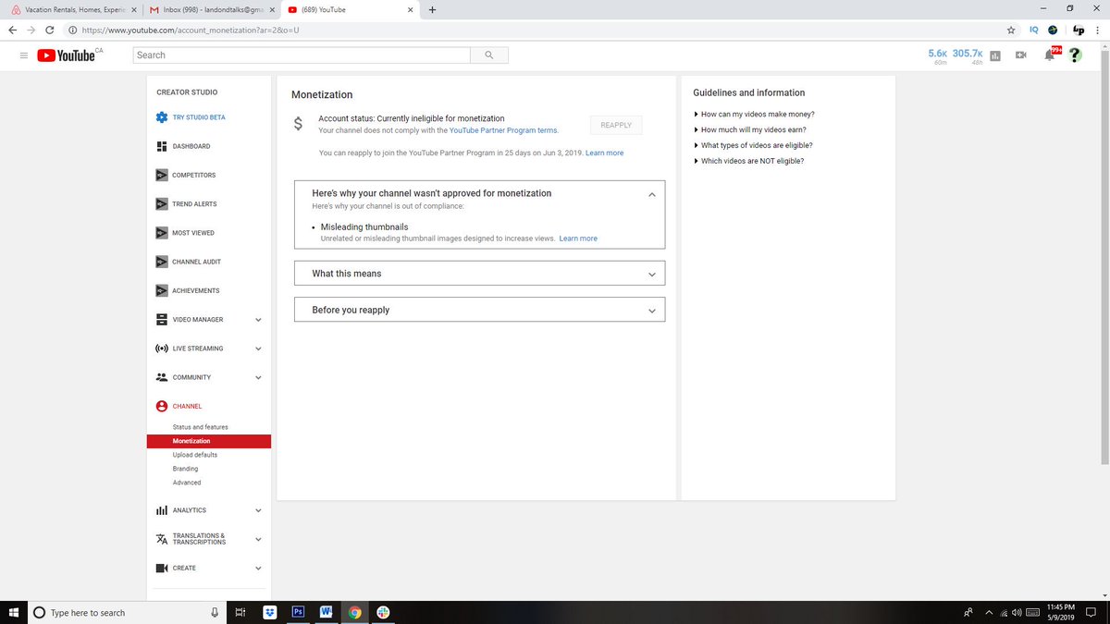Open the channel stats bar chart icon

click(995, 55)
